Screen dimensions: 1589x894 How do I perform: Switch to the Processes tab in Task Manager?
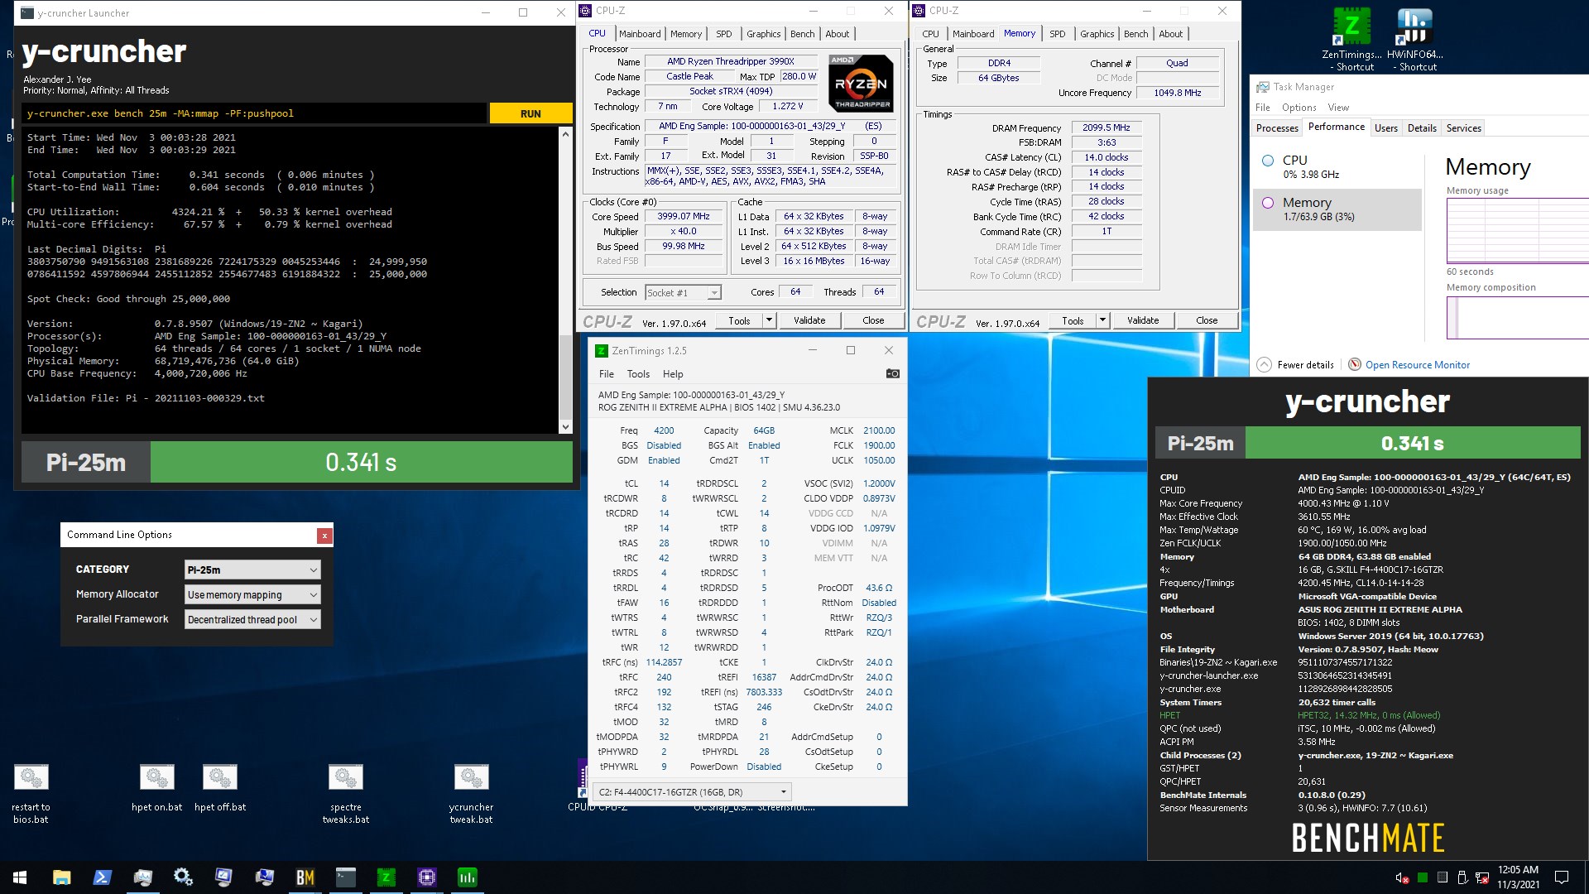click(1277, 128)
